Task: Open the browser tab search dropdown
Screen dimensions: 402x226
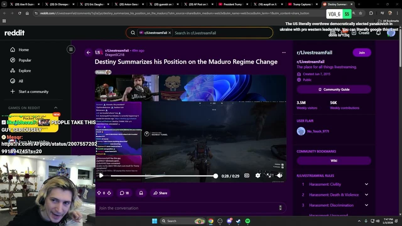Action: click(4, 4)
